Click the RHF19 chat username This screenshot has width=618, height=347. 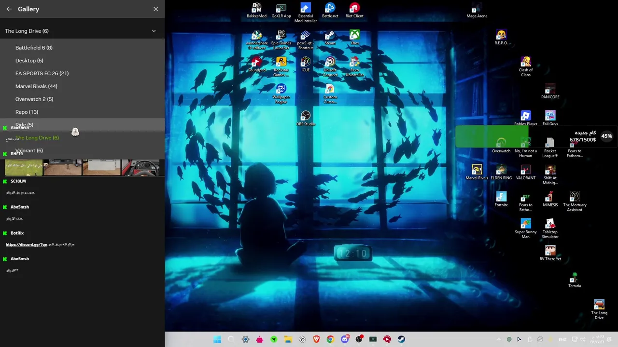click(16, 154)
